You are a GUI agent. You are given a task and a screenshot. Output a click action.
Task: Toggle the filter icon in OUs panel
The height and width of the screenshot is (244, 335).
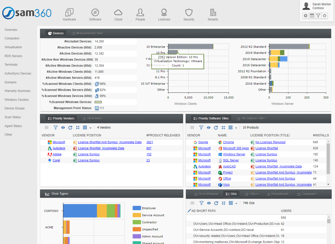(201, 203)
